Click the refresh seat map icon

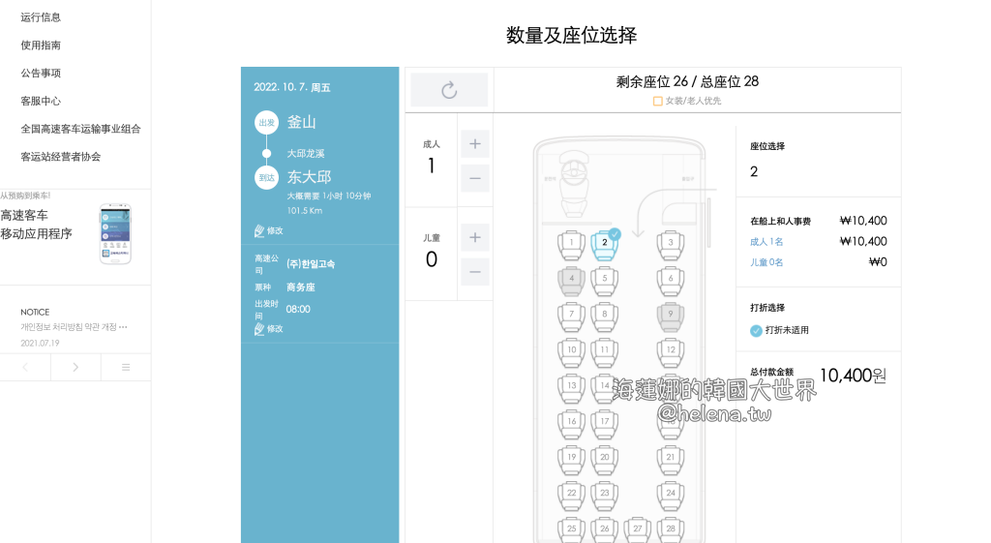pos(449,90)
